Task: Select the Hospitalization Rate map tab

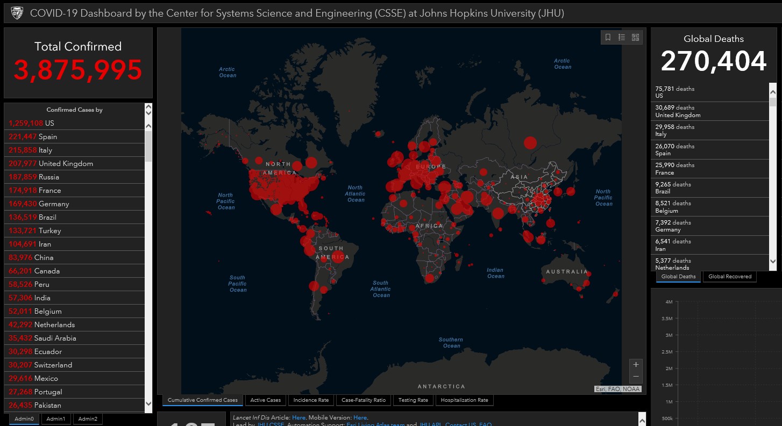Action: pyautogui.click(x=464, y=400)
